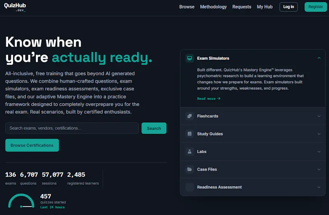
Task: Click the Log in button
Action: [x=289, y=7]
